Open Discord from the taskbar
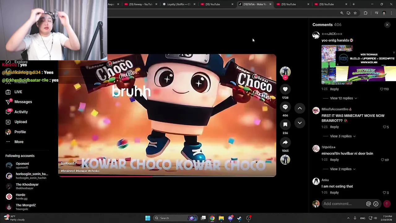The height and width of the screenshot is (223, 396). tap(230, 218)
